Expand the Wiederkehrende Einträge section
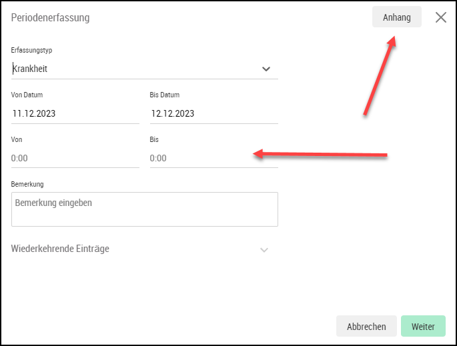Viewport: 457px width, 346px height. 139,249
